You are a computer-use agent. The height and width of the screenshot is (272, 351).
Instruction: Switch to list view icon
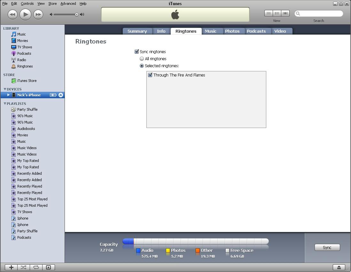269,13
